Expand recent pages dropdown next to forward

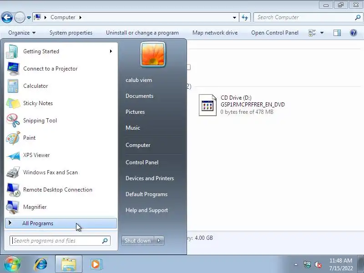coord(29,17)
